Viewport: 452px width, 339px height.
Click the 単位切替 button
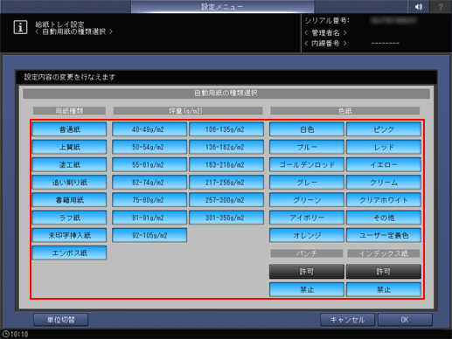60,320
